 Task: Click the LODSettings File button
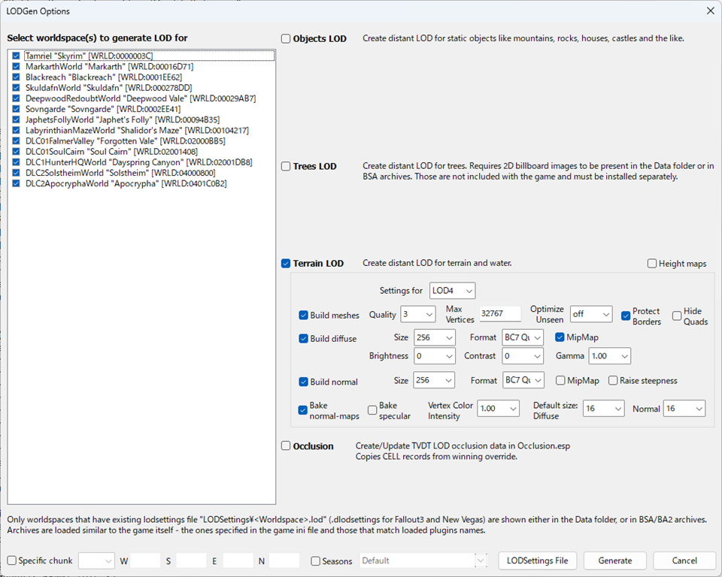pyautogui.click(x=537, y=561)
